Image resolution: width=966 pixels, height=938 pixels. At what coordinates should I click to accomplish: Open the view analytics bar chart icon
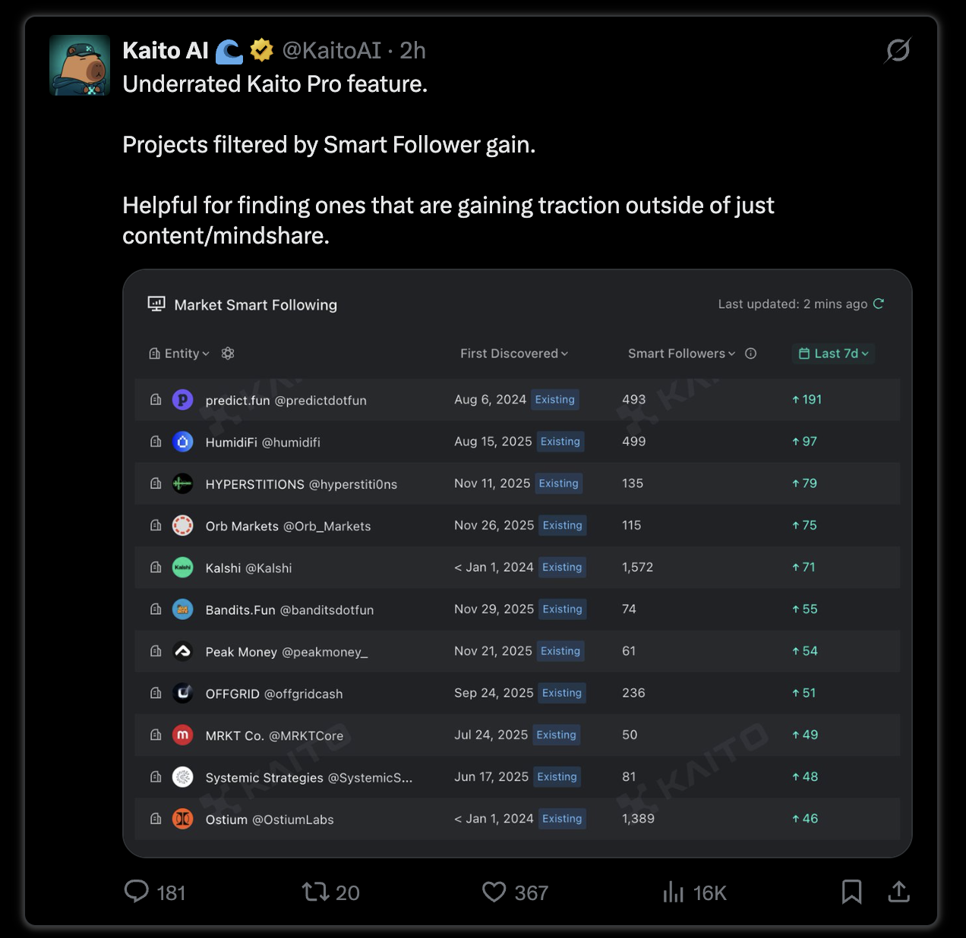click(674, 892)
